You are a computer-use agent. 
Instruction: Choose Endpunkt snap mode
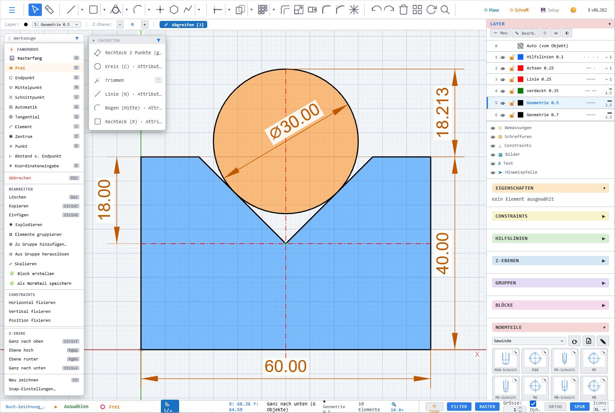(x=44, y=78)
